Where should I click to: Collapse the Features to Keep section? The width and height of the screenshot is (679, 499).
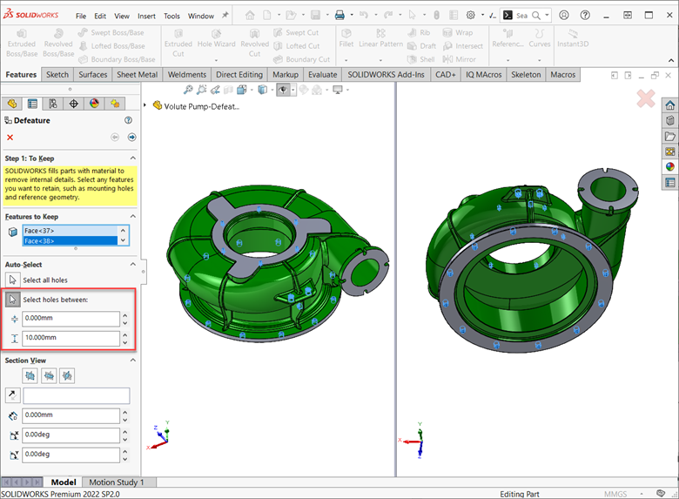tap(133, 216)
